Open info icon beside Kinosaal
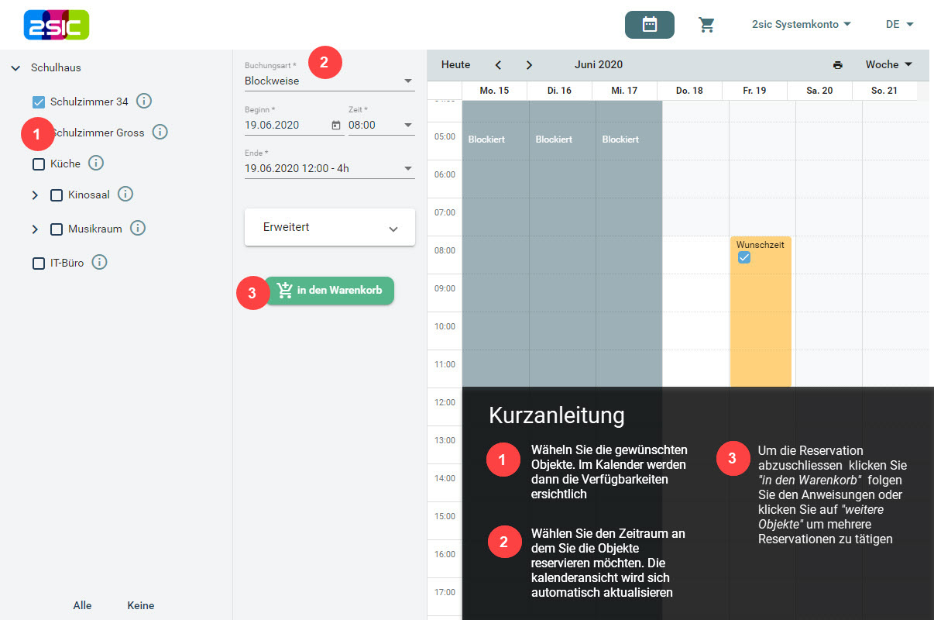 click(x=125, y=195)
